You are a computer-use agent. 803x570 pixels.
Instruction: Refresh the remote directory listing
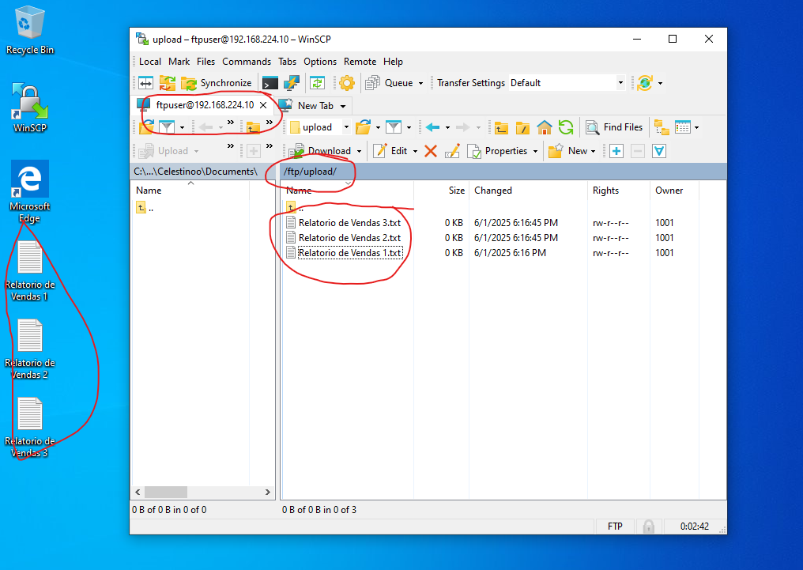pyautogui.click(x=566, y=127)
